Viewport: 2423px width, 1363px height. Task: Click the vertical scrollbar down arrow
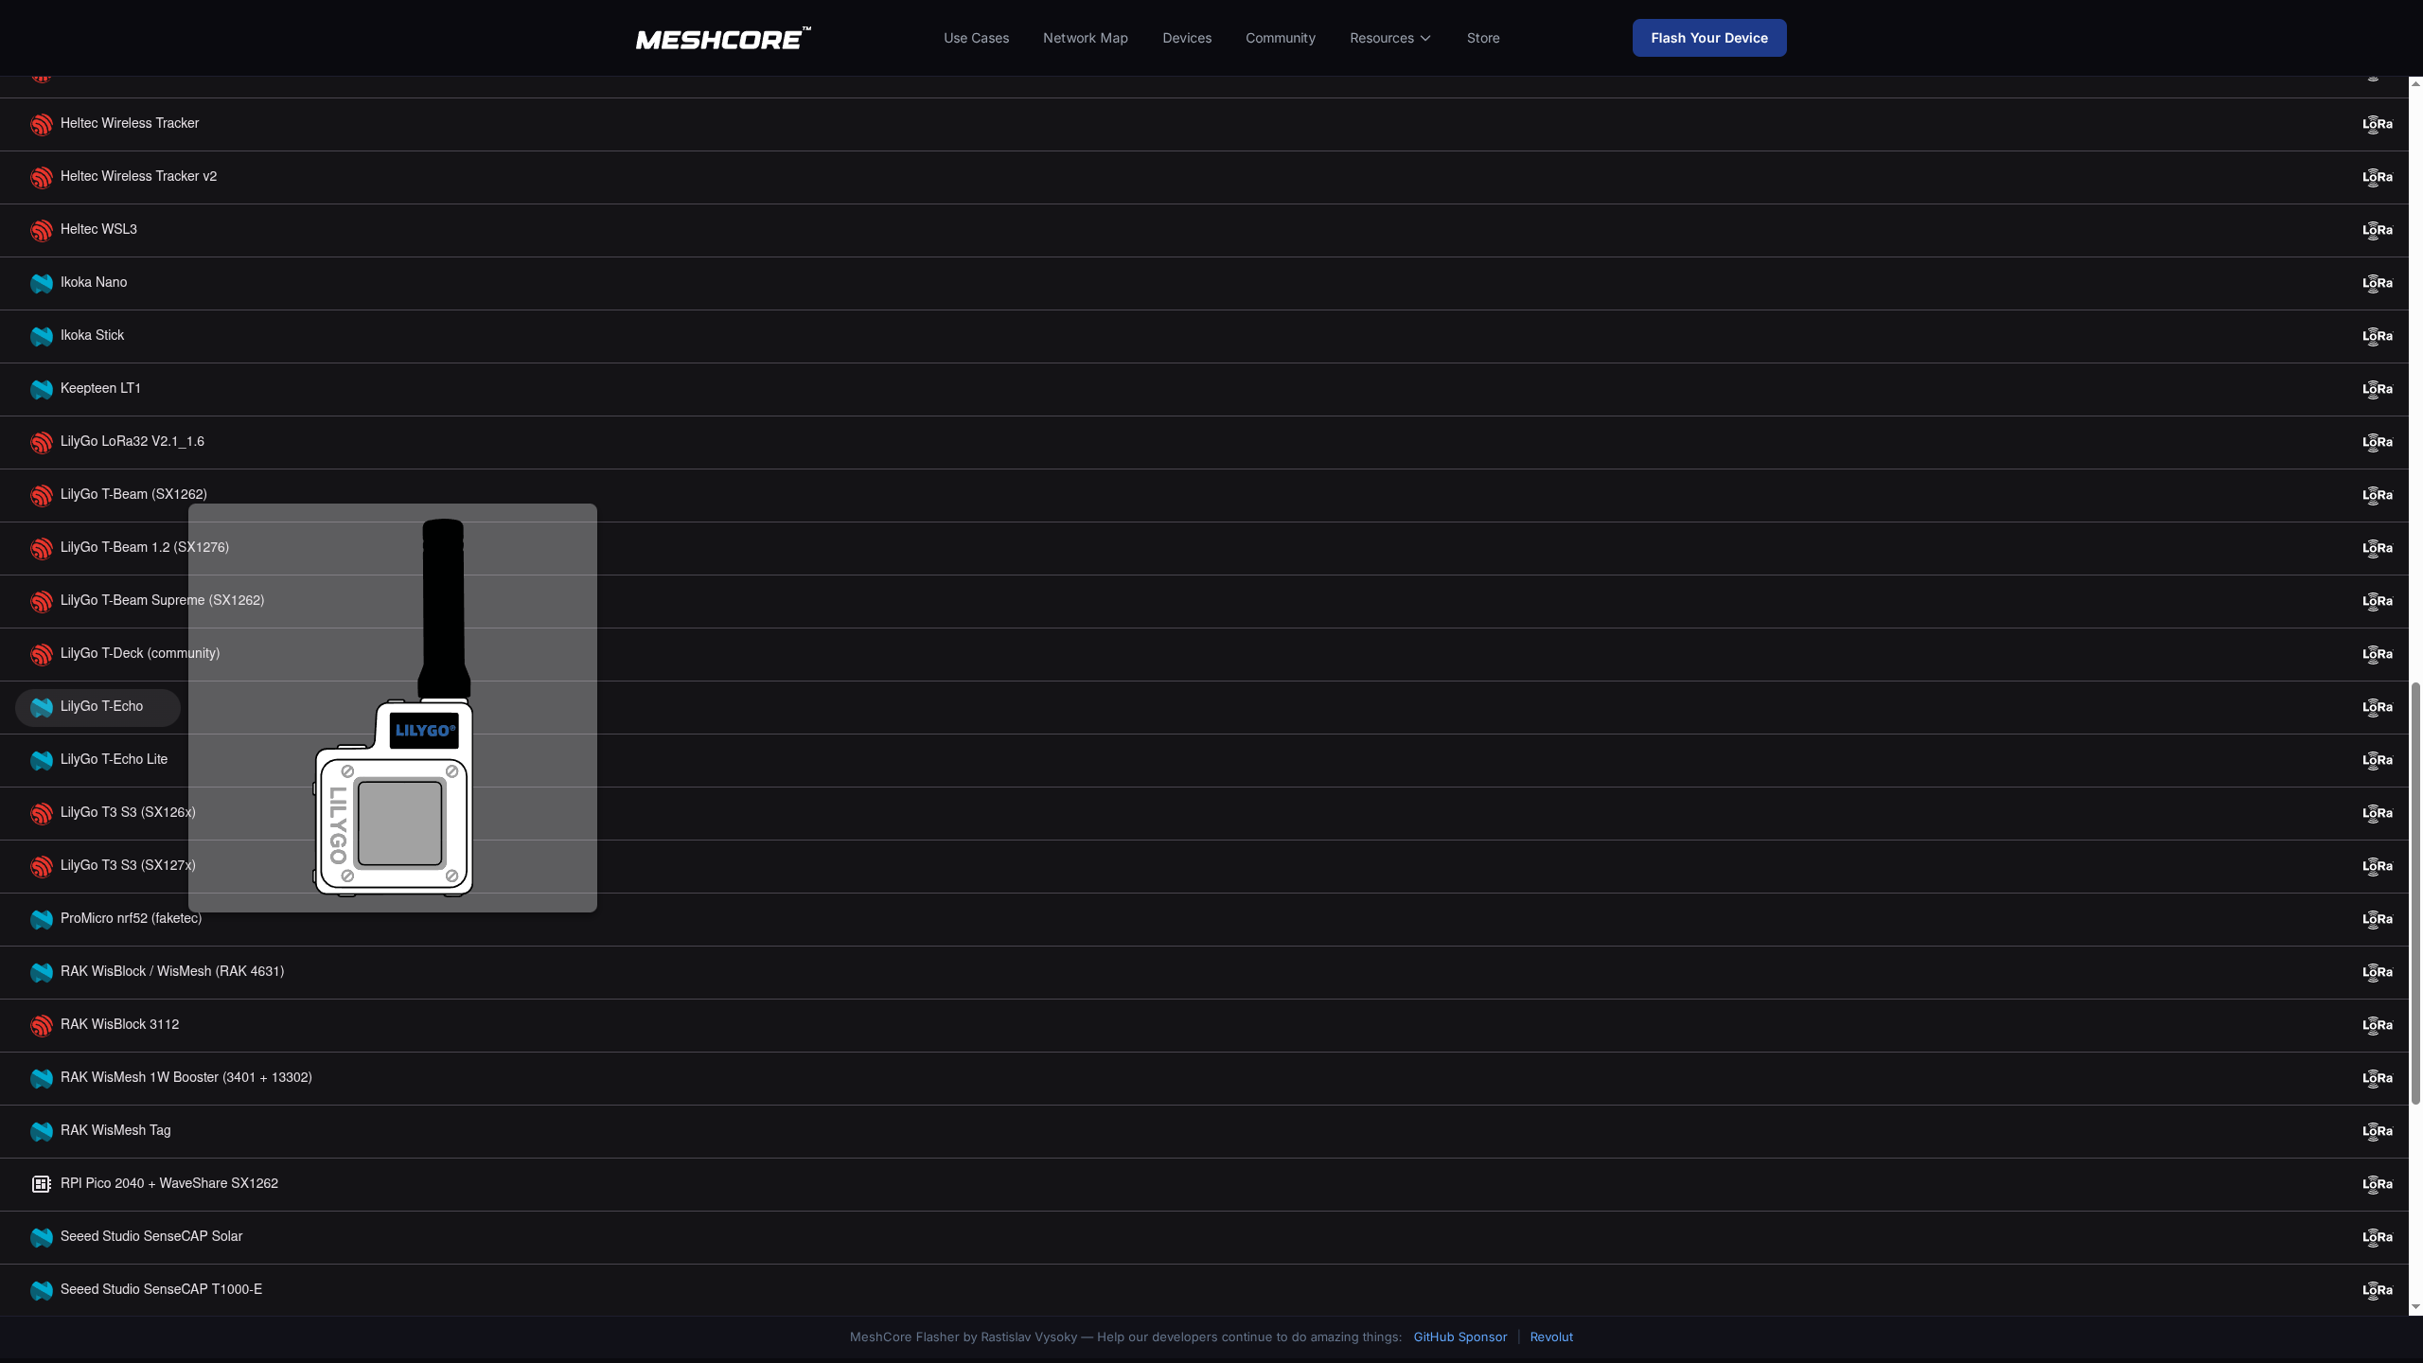tap(2415, 1307)
